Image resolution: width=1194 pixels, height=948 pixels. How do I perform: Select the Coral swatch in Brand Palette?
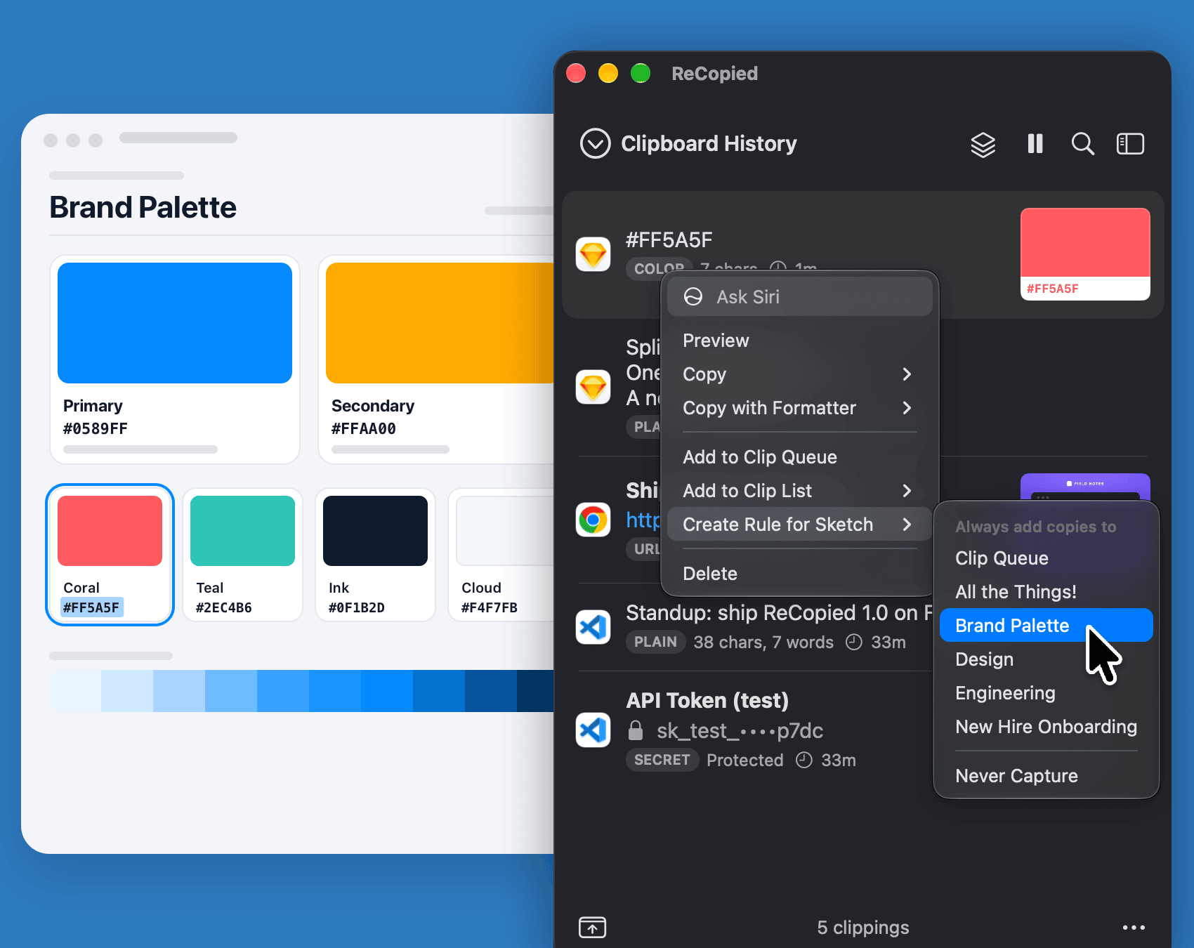110,531
